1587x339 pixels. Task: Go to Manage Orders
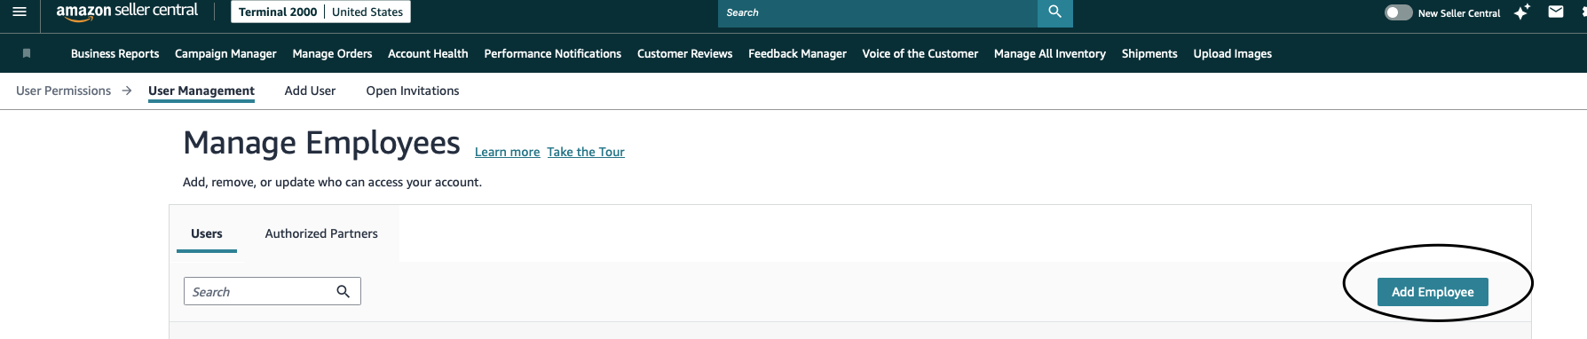(332, 53)
